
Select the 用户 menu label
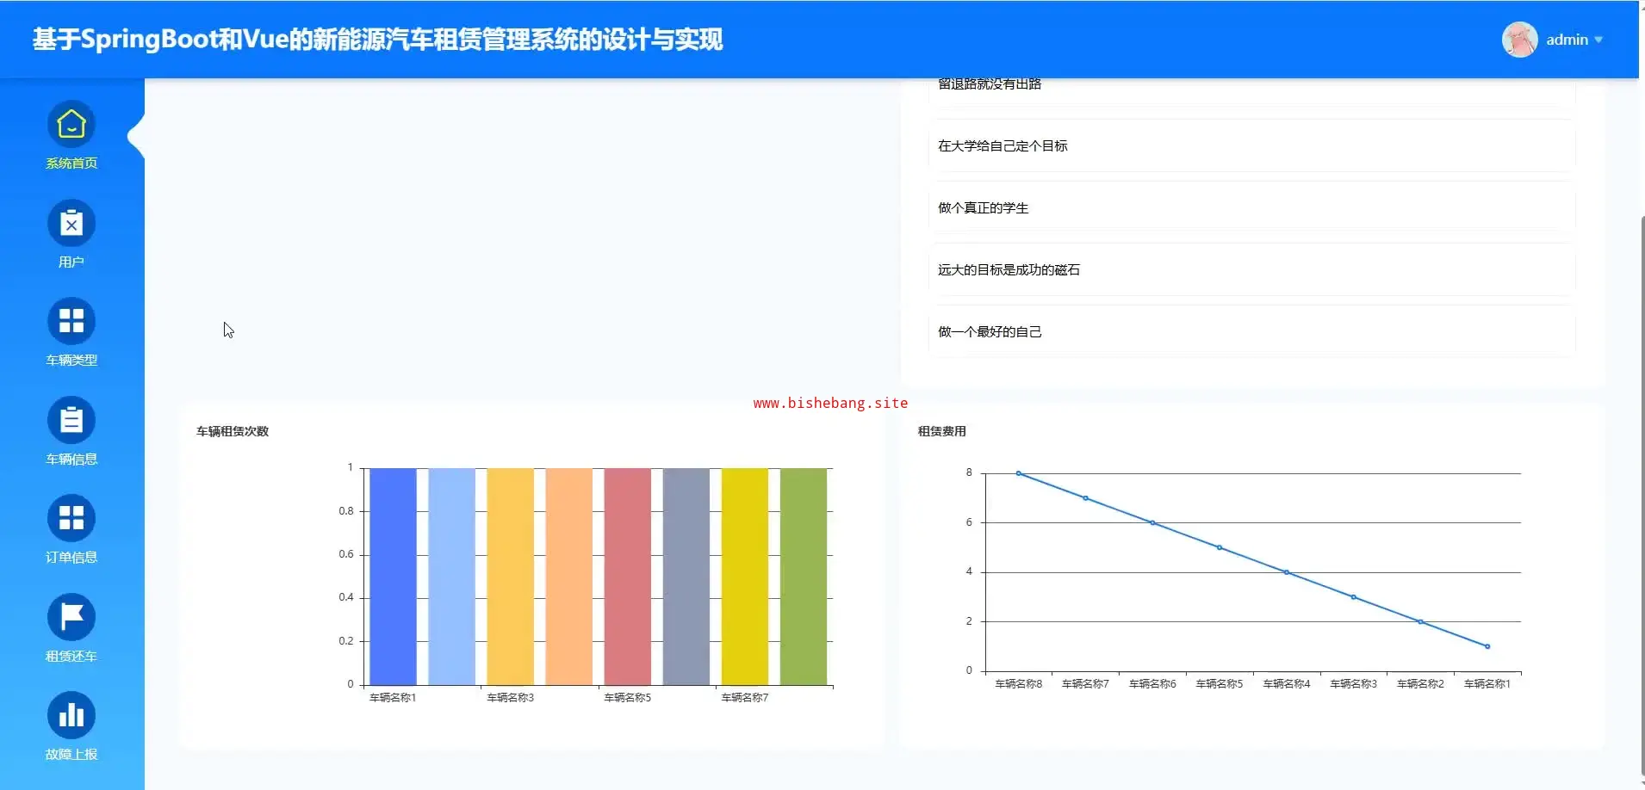pyautogui.click(x=71, y=262)
